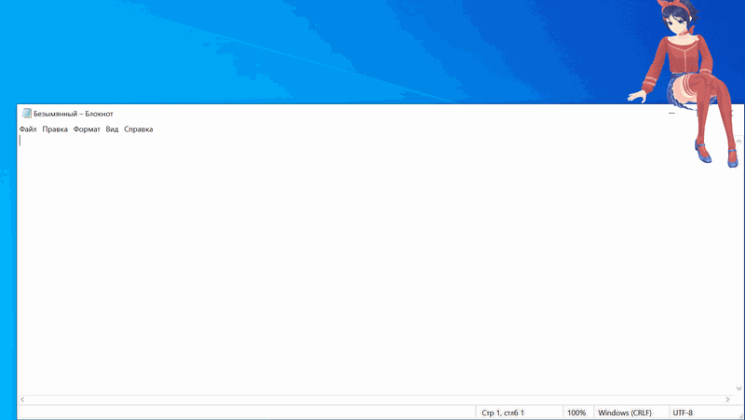
Task: Click the 100% zoom indicator
Action: 576,413
